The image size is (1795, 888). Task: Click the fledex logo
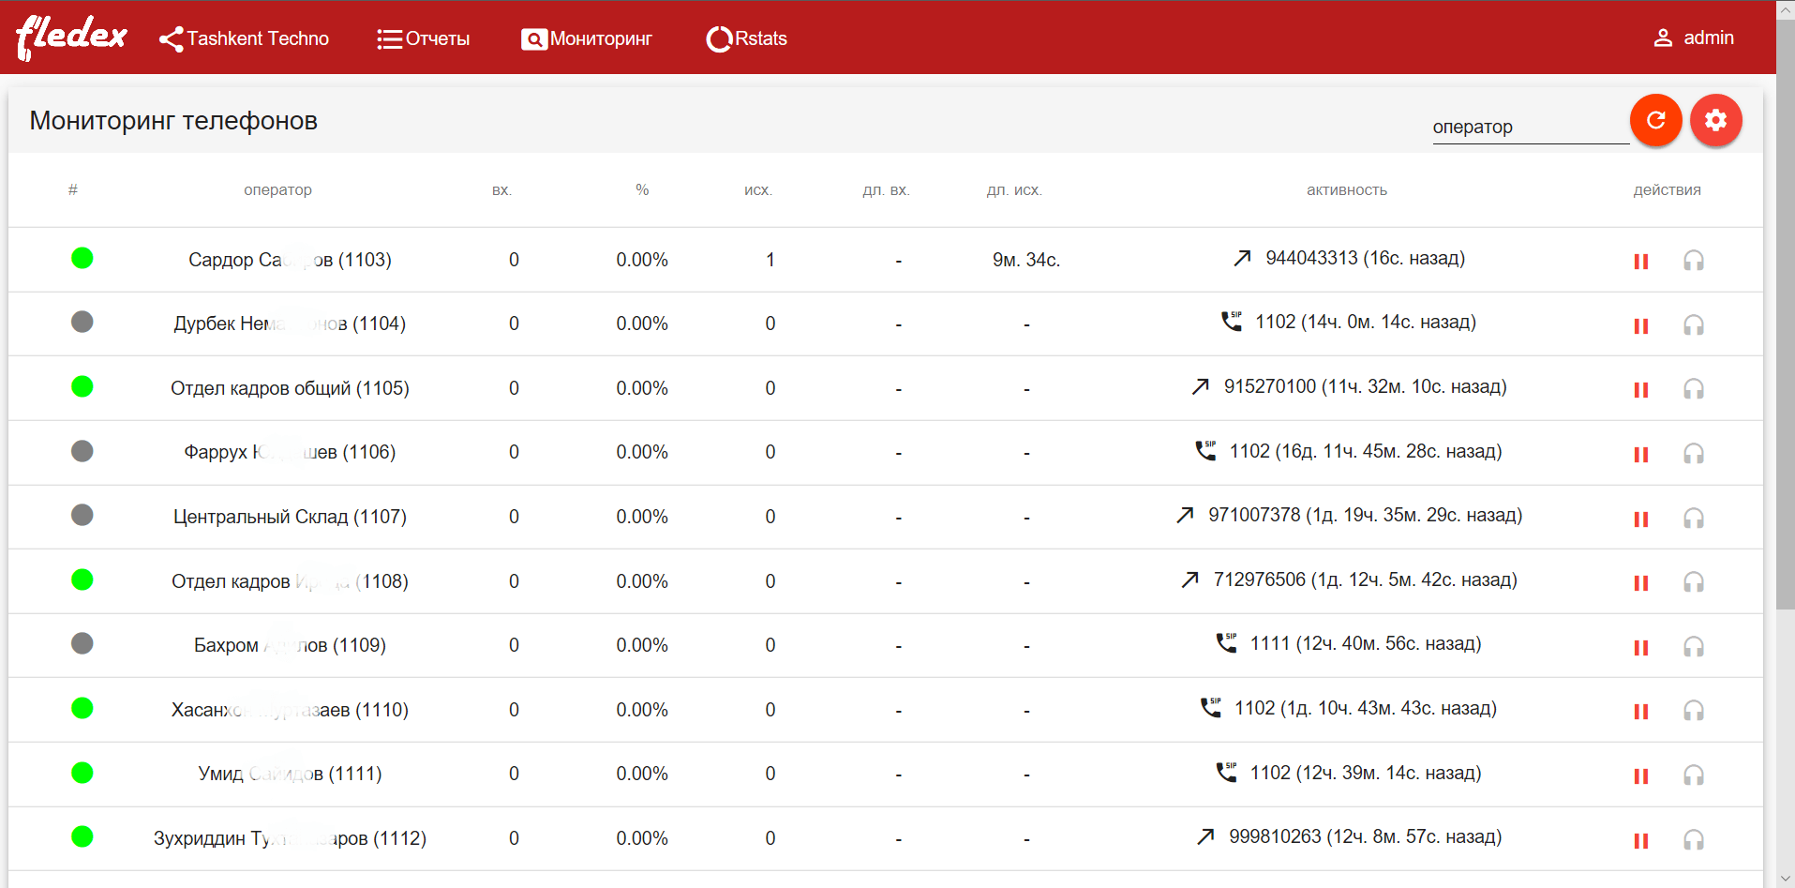tap(71, 38)
